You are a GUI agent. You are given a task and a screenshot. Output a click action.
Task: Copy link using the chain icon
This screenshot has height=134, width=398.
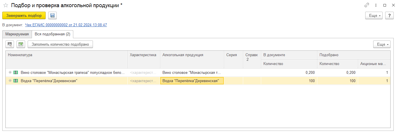click(367, 5)
